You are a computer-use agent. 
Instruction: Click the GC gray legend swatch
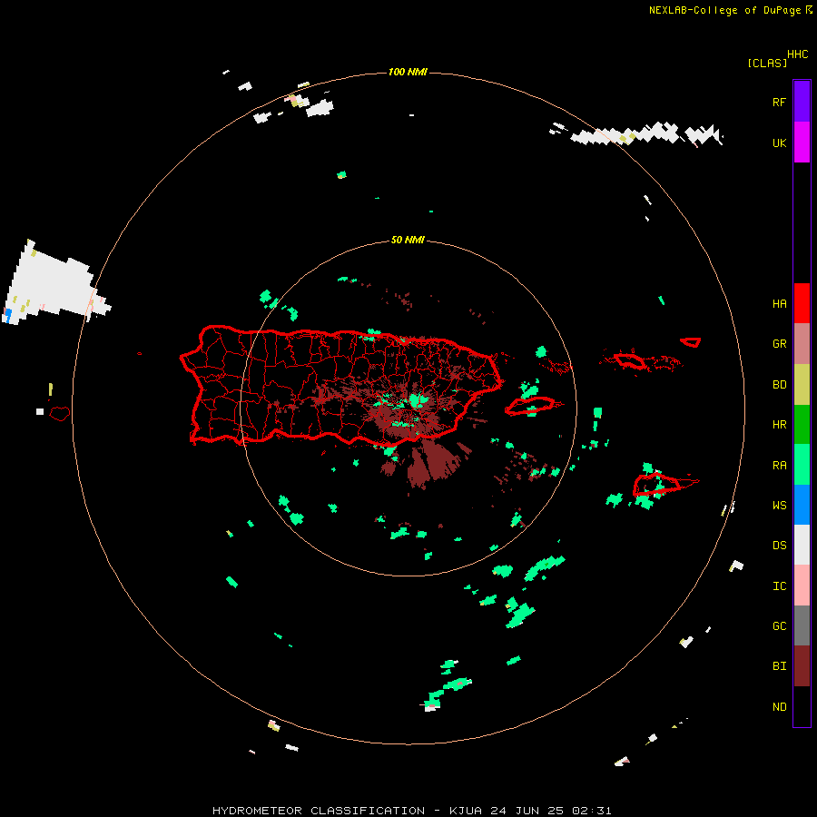pos(802,625)
